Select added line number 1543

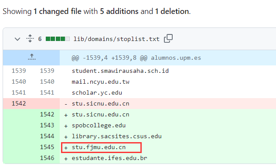coord(47,125)
